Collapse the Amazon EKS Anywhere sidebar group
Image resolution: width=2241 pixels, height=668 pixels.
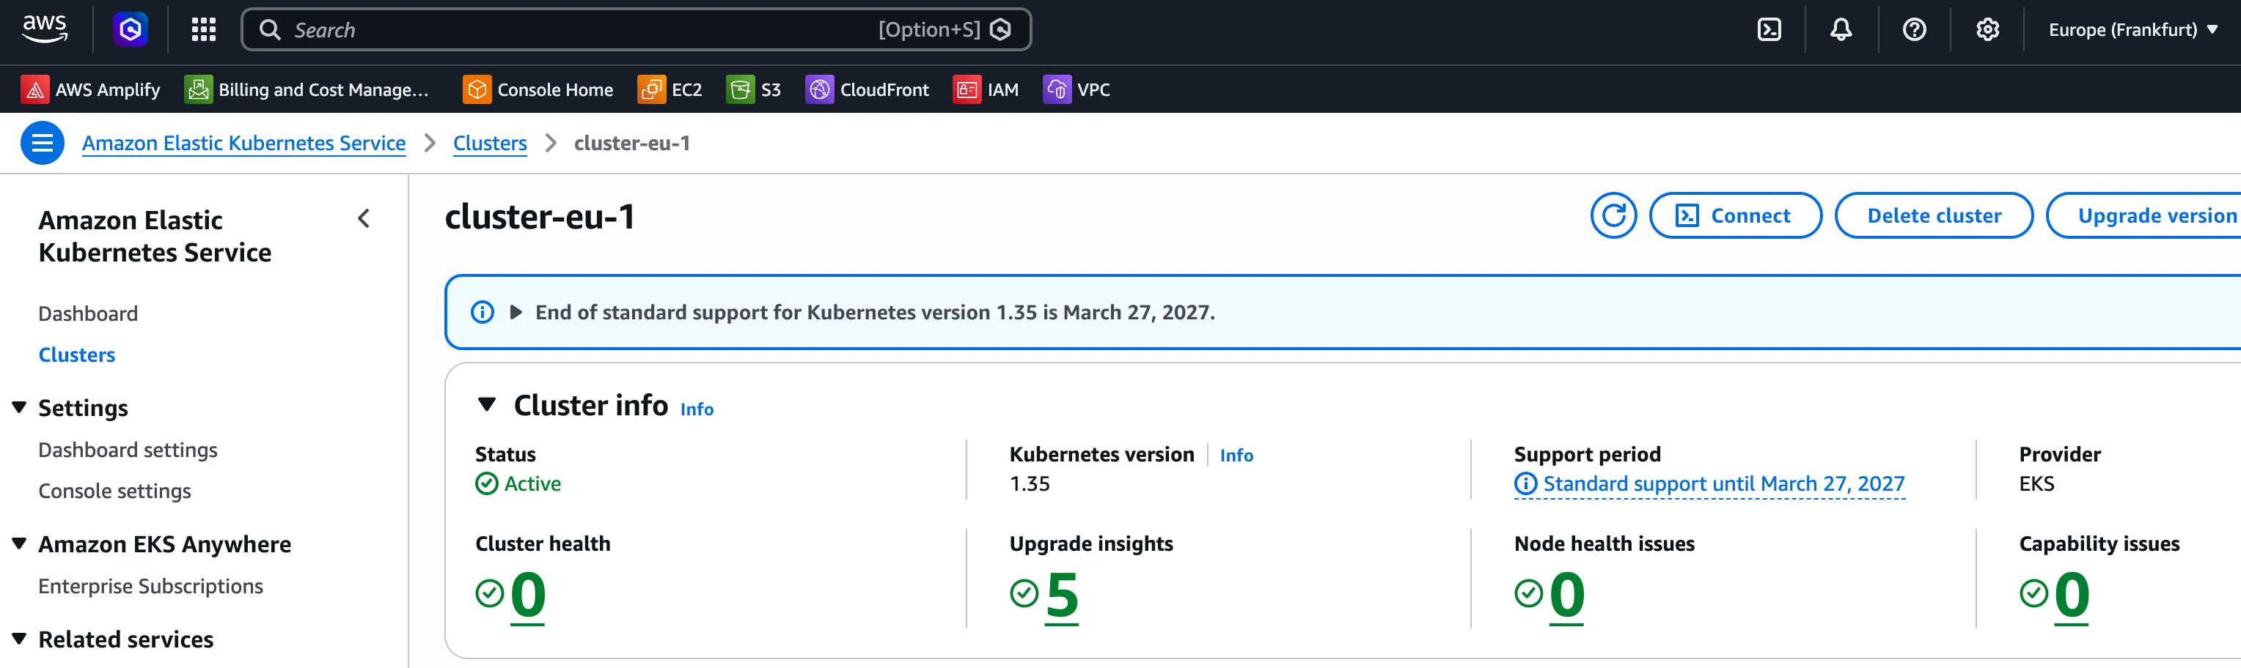(19, 543)
